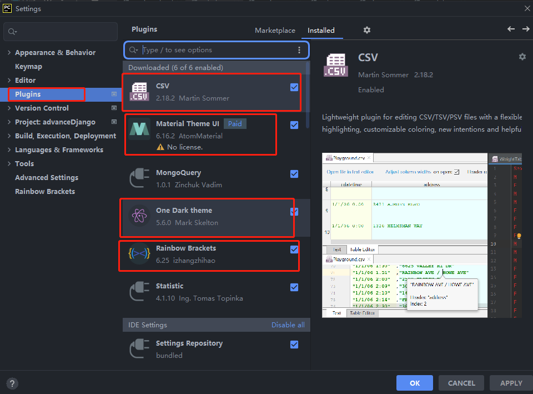The width and height of the screenshot is (533, 394).
Task: Click the plugin list vertical scrollbar
Action: (x=308, y=95)
